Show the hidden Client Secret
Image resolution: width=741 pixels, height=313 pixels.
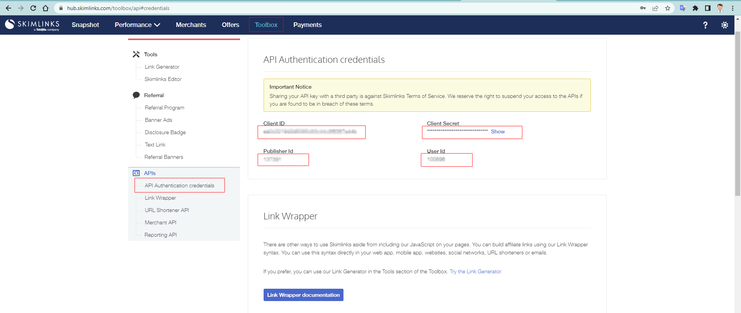pos(497,132)
